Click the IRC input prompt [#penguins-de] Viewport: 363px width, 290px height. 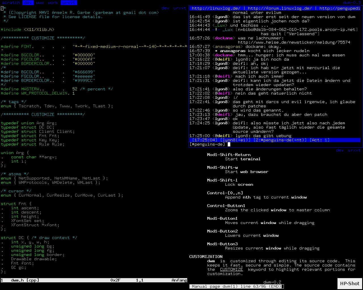coord(207,144)
